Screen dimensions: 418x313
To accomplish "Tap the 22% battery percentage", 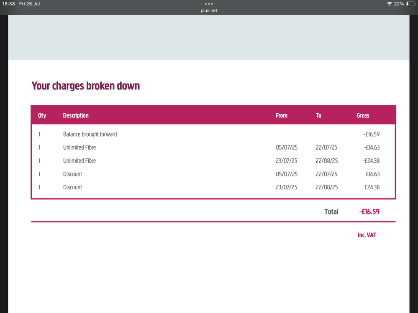I will pos(399,4).
